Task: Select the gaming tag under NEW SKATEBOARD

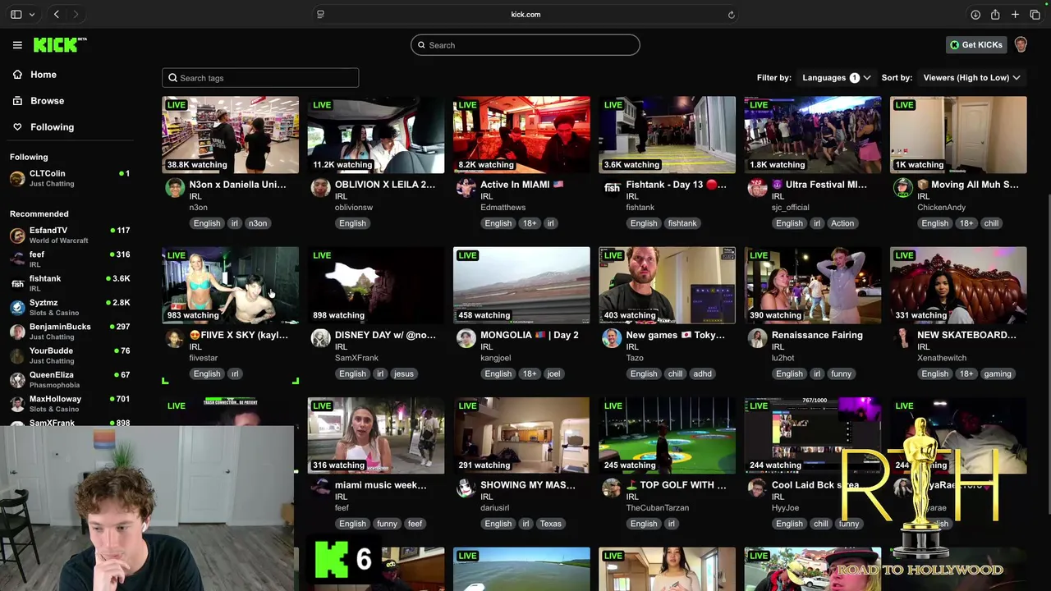Action: [x=997, y=373]
